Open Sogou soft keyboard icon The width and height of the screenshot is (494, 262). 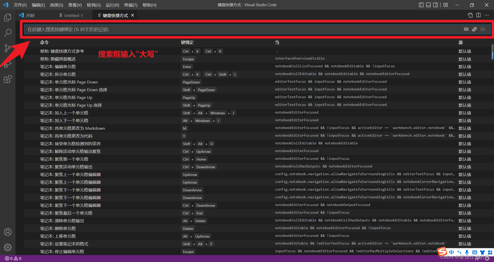click(x=475, y=252)
